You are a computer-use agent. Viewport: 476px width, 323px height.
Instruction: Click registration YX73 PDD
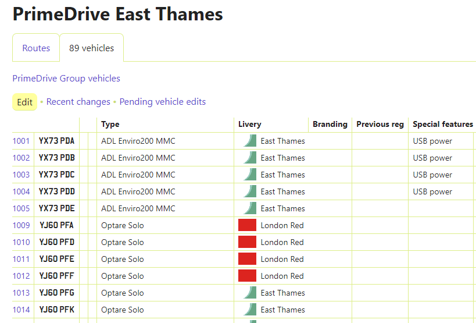pyautogui.click(x=56, y=191)
